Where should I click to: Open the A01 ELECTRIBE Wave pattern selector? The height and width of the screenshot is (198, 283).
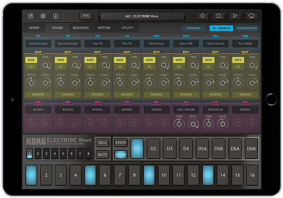pyautogui.click(x=142, y=16)
